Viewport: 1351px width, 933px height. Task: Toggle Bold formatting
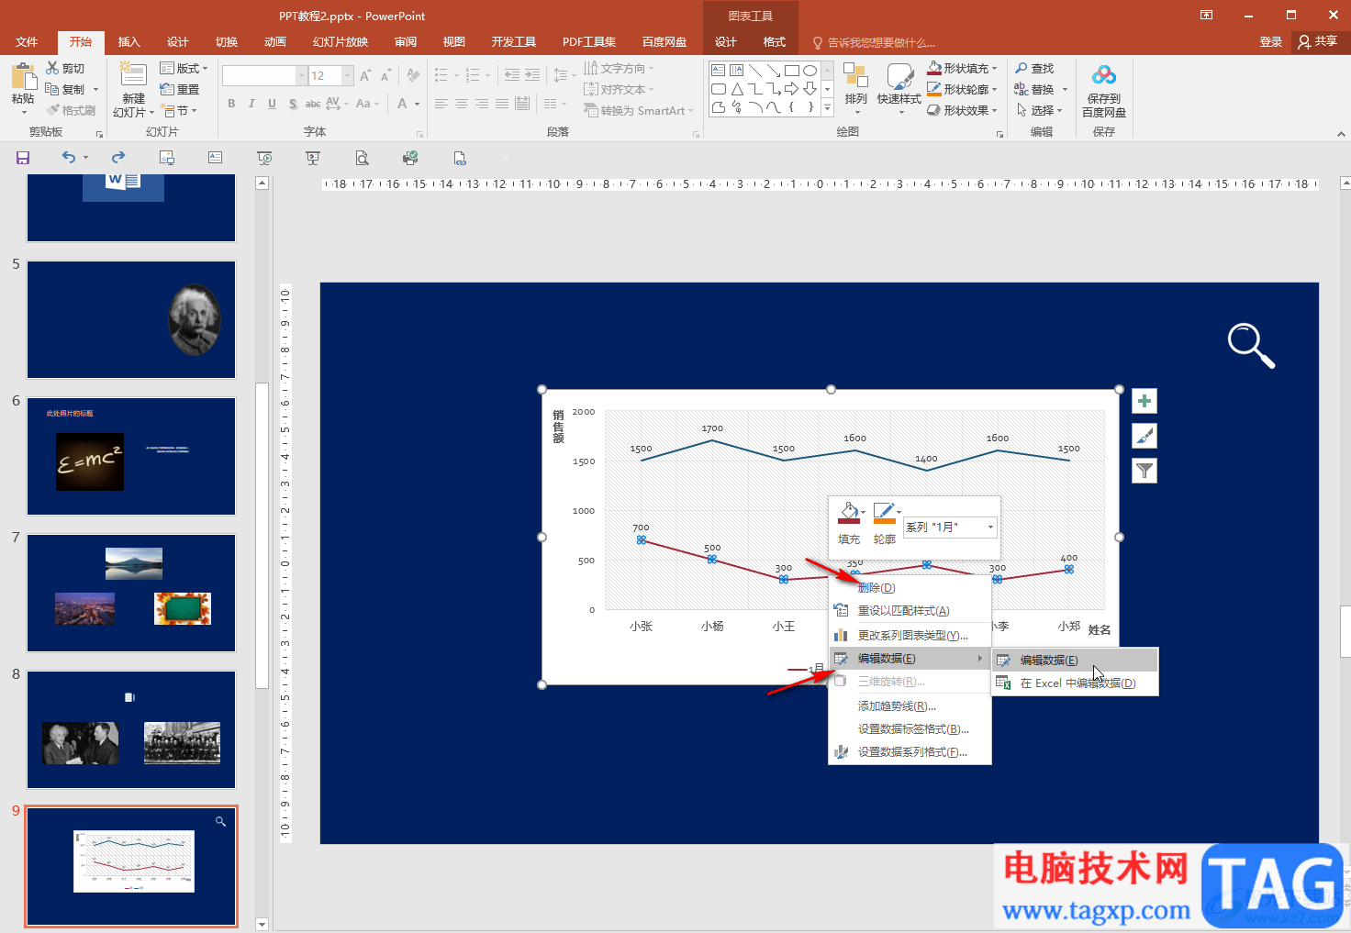pyautogui.click(x=231, y=104)
